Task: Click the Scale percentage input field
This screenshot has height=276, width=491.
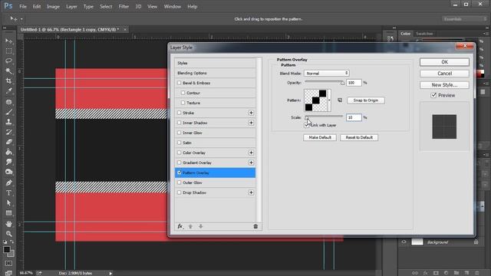Action: (354, 117)
